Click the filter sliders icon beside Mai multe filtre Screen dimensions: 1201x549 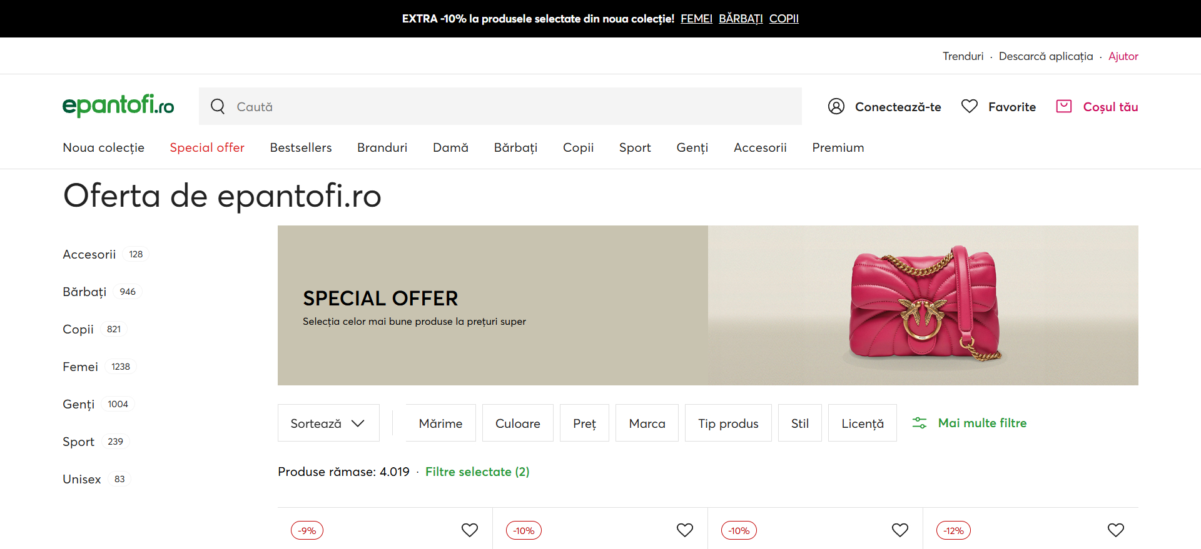pyautogui.click(x=920, y=423)
